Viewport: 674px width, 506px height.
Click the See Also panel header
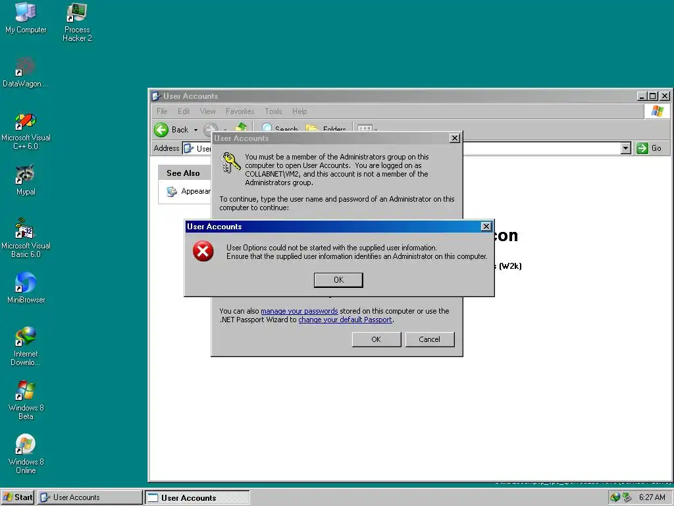(x=184, y=173)
